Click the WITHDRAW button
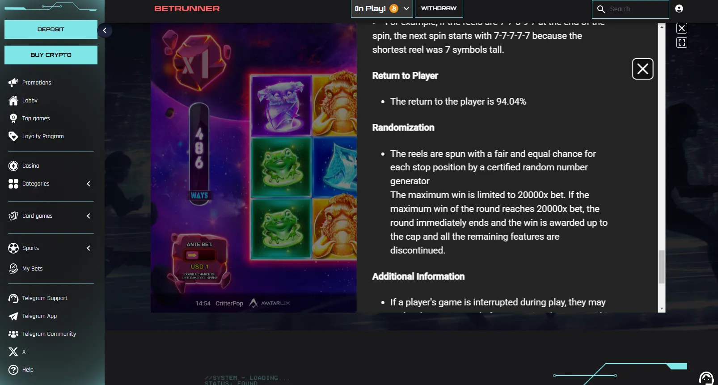This screenshot has height=385, width=718. click(439, 8)
